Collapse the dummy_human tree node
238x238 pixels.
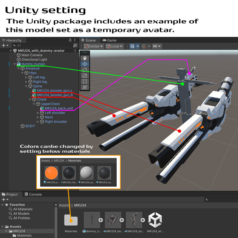15,64
